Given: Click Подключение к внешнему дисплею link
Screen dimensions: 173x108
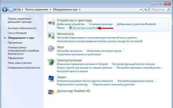Looking at the screenshot, I should (114, 84).
